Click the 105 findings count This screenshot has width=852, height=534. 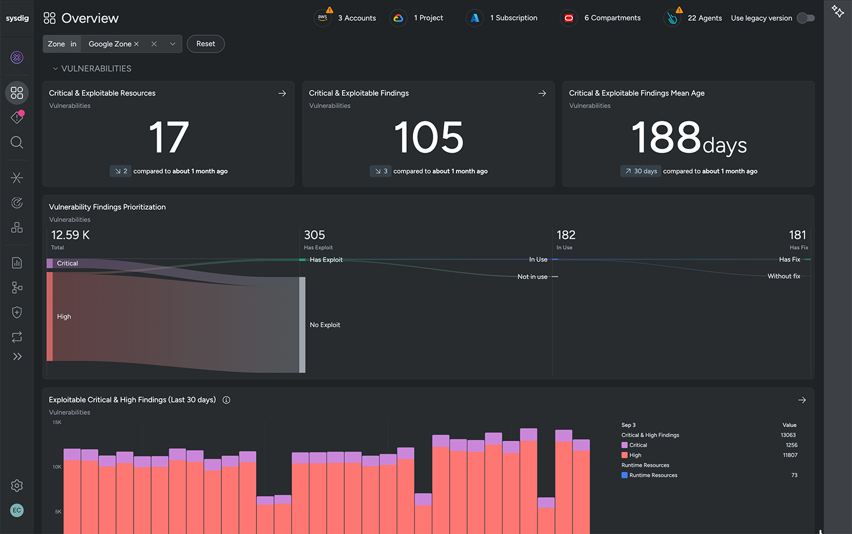[429, 138]
